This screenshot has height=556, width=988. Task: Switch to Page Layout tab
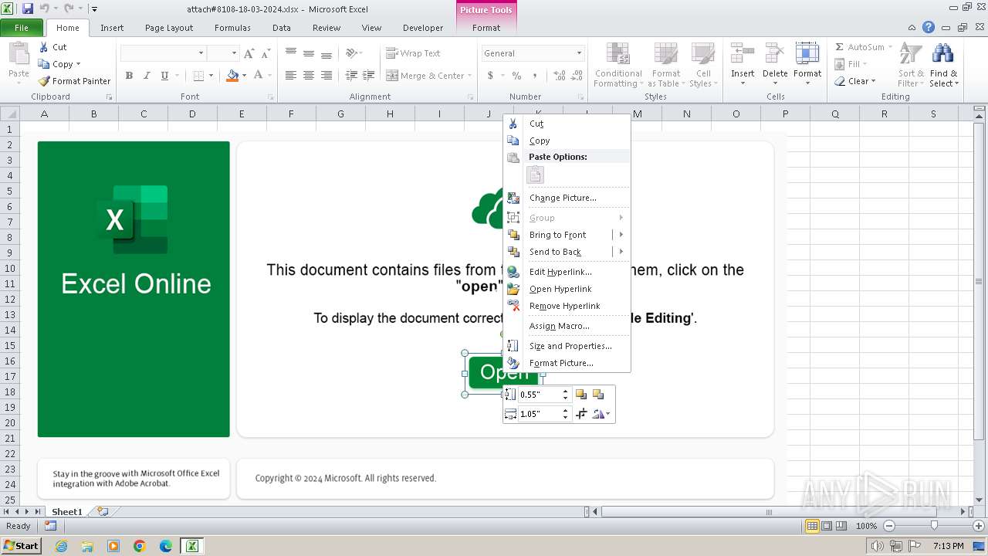click(x=169, y=28)
